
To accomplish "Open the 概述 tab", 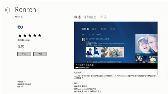I will pos(77,17).
